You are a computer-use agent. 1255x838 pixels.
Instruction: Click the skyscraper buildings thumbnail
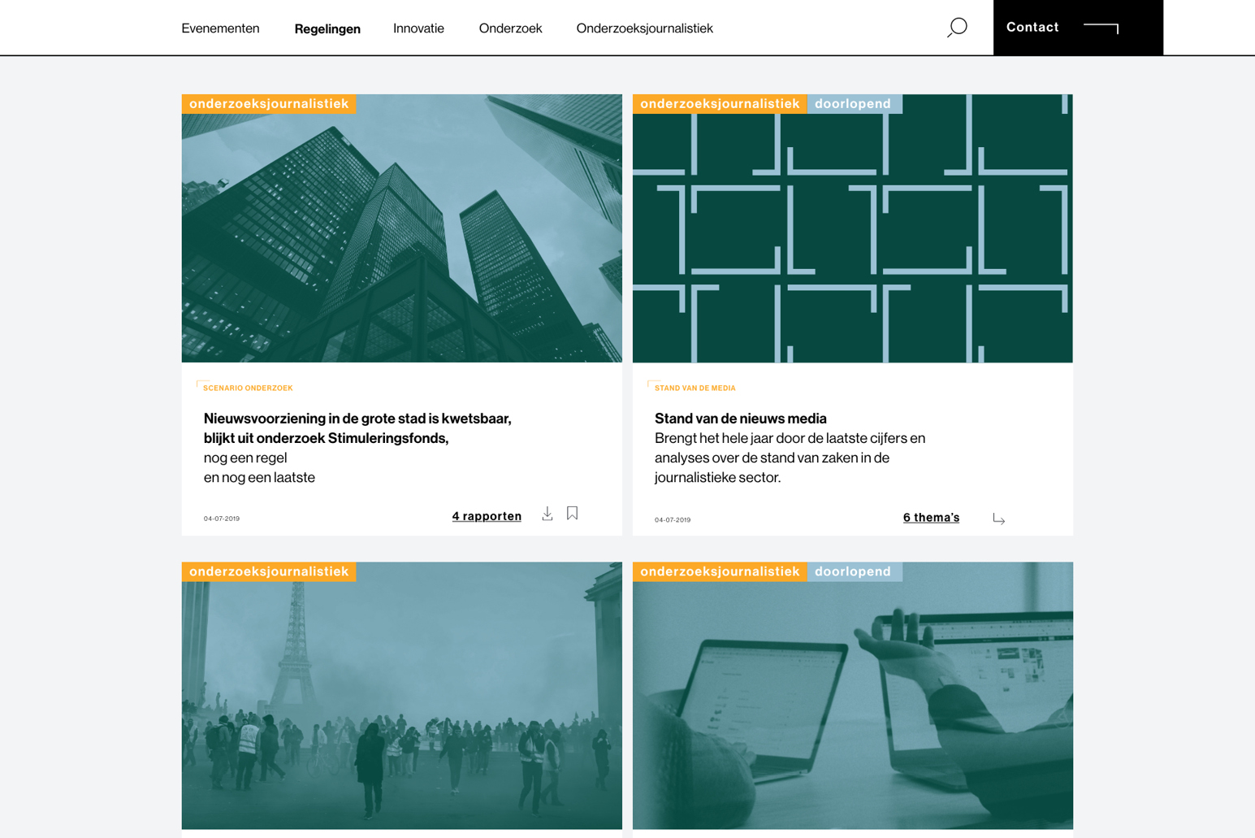[401, 236]
